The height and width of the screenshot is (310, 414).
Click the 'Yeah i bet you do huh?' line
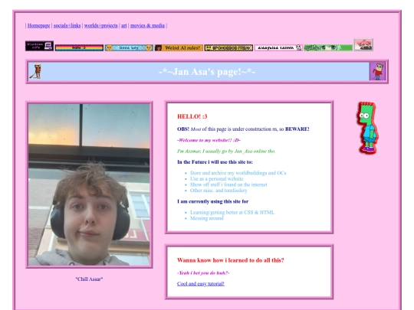pos(203,272)
